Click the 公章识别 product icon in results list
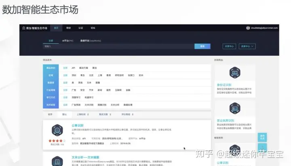291x166 pixels. 57,130
